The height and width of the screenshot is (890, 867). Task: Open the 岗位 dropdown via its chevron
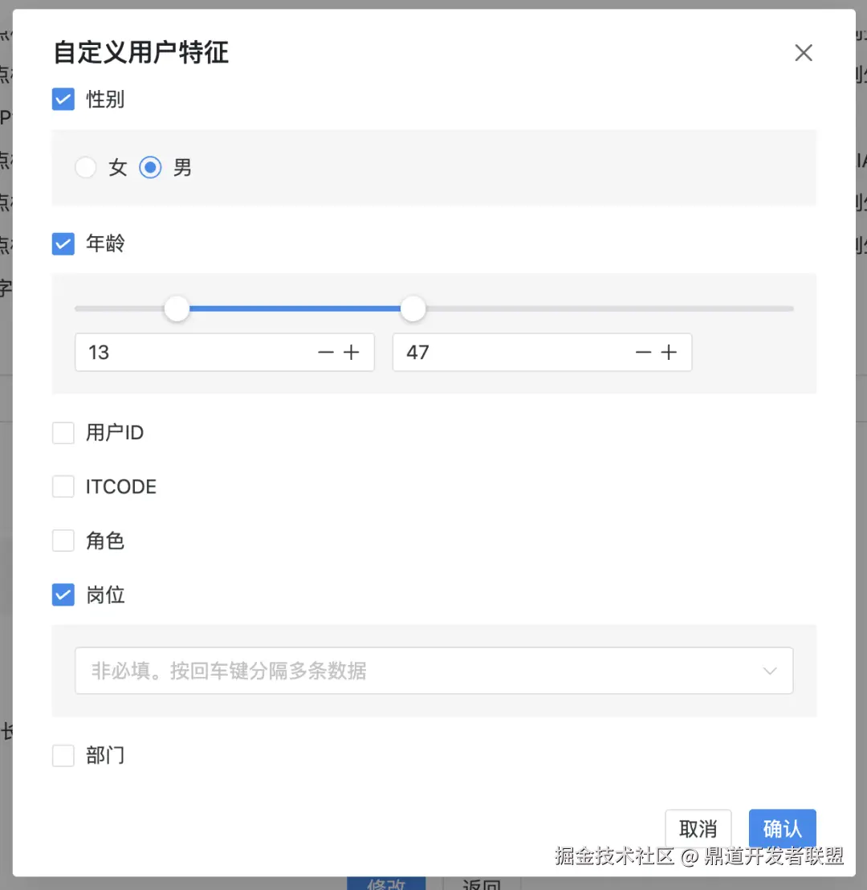pos(770,670)
